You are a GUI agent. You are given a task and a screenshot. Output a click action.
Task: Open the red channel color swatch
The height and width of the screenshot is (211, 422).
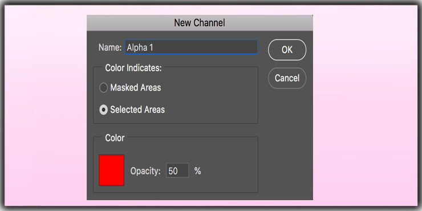pos(111,170)
